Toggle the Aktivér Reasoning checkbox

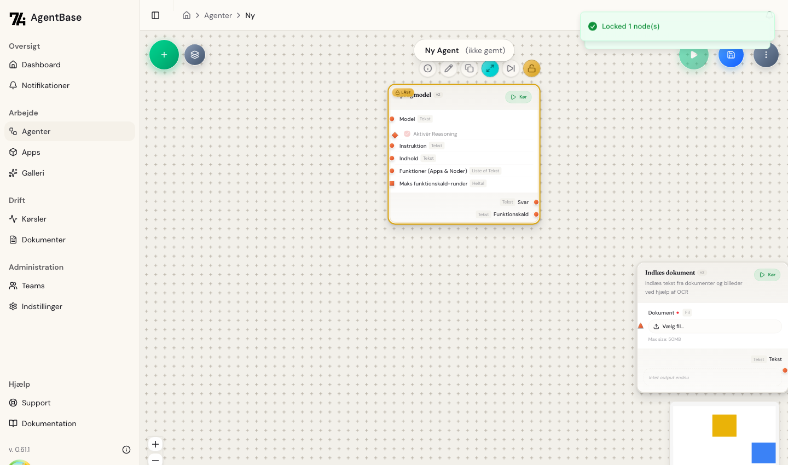[407, 133]
